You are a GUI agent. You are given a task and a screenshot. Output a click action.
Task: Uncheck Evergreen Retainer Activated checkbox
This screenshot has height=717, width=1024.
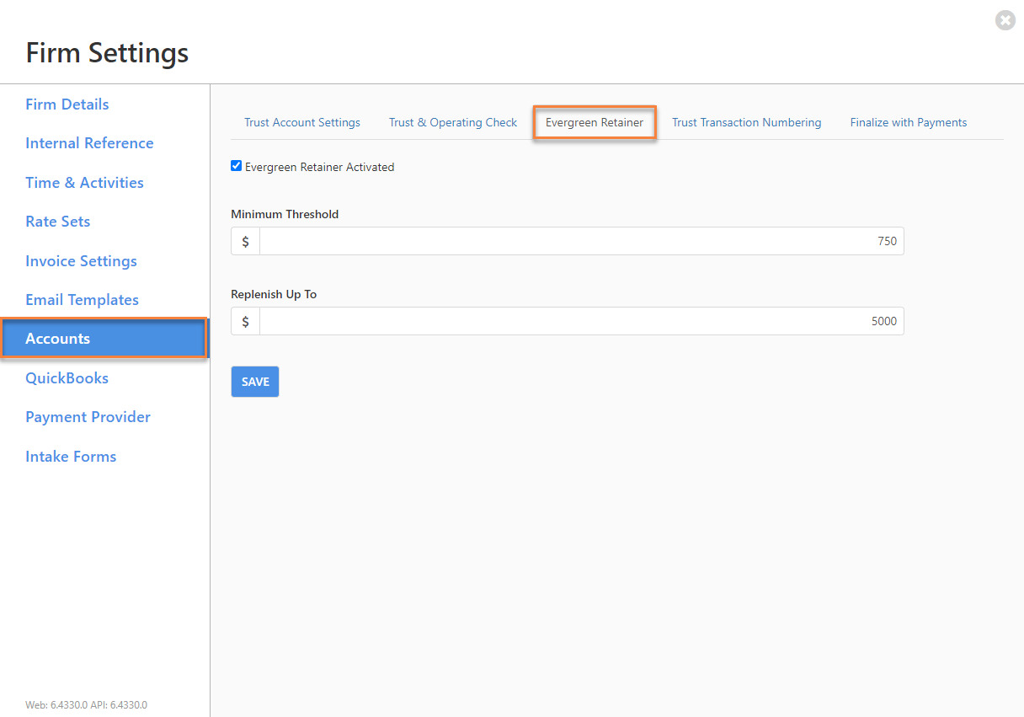click(237, 167)
